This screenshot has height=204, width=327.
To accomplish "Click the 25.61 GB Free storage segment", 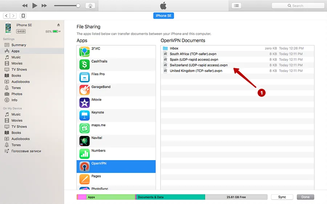I will click(x=236, y=197).
